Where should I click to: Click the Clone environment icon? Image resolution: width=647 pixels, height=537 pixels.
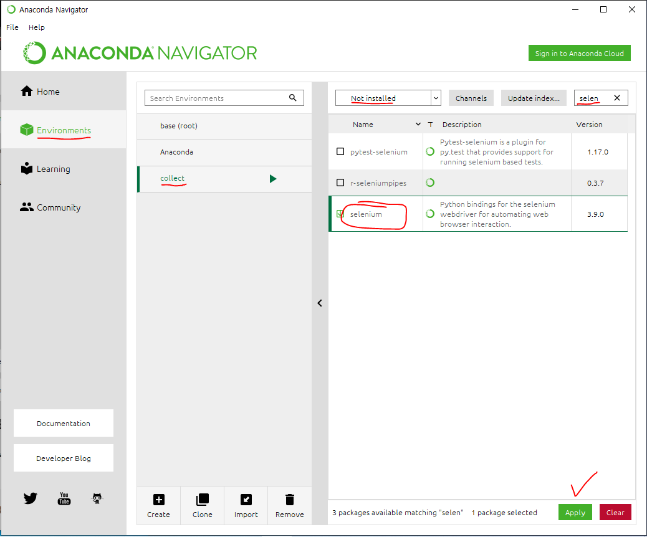point(202,500)
